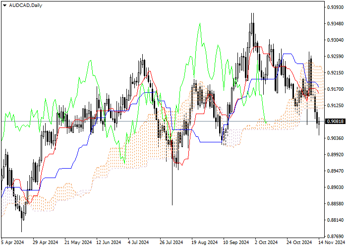Click price level 0.88580 on the scale
Screen dimensions: 347x248
tap(336, 204)
